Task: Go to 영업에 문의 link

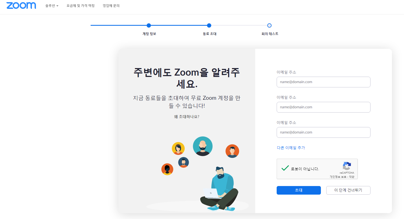Action: pos(111,6)
